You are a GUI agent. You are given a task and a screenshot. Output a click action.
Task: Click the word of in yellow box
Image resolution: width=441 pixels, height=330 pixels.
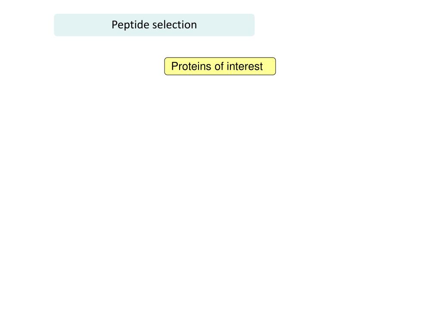pos(219,67)
